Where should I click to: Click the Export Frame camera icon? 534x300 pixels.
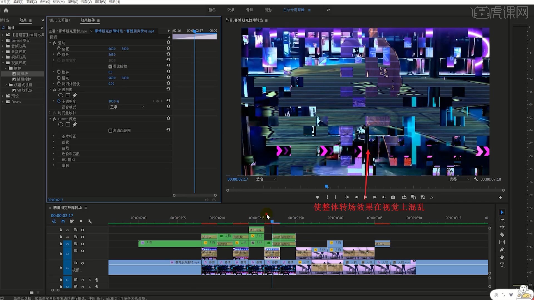pyautogui.click(x=393, y=197)
